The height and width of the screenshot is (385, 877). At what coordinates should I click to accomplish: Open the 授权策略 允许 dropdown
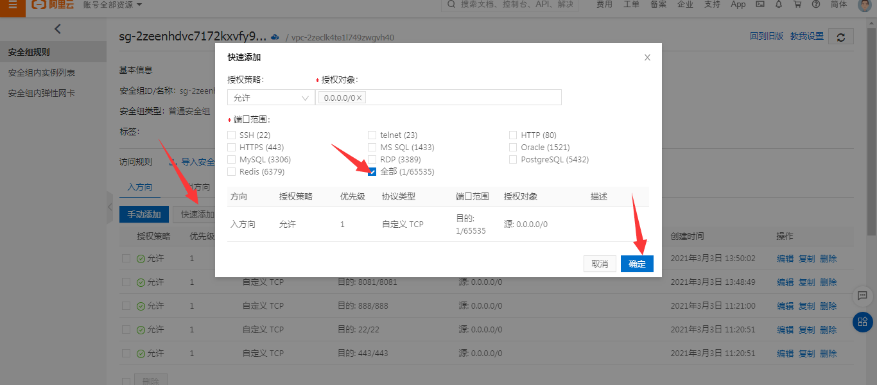coord(271,98)
